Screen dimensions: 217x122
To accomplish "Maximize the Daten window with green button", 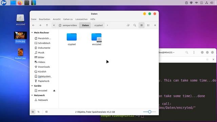I will [150, 14].
